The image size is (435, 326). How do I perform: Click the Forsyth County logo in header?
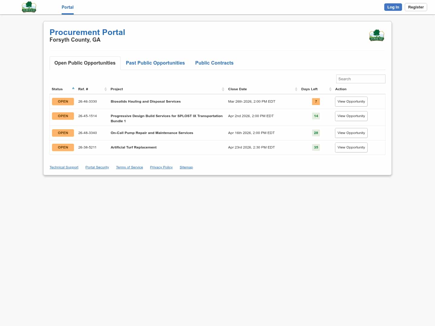click(x=29, y=7)
